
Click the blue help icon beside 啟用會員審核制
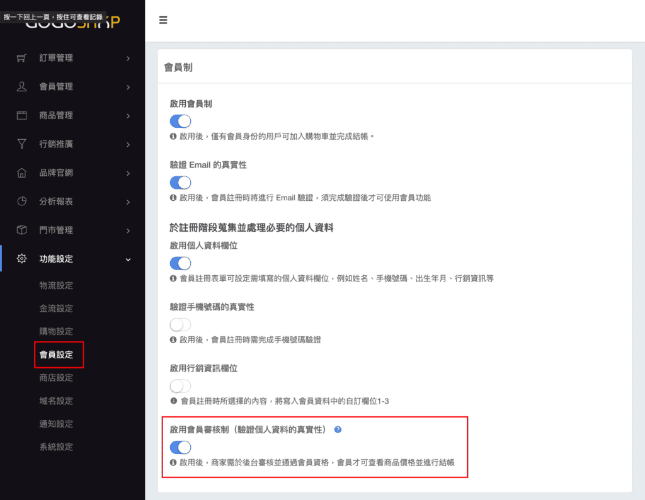[338, 429]
